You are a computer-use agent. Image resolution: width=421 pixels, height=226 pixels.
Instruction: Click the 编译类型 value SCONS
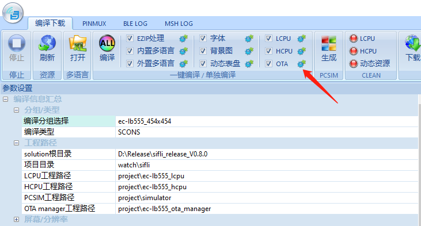[267, 132]
